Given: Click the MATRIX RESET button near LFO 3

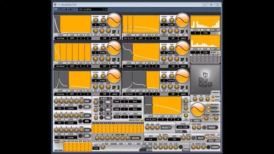Looking at the screenshot, I should (x=142, y=120).
